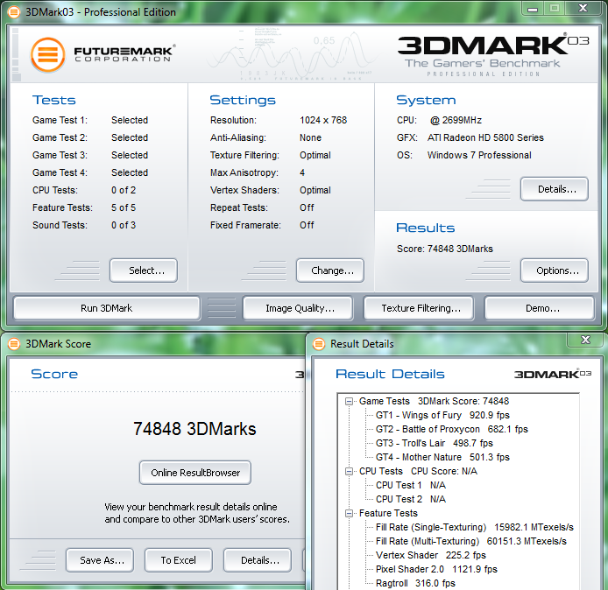608x590 pixels.
Task: Collapse the Game Tests tree node
Action: (x=349, y=401)
